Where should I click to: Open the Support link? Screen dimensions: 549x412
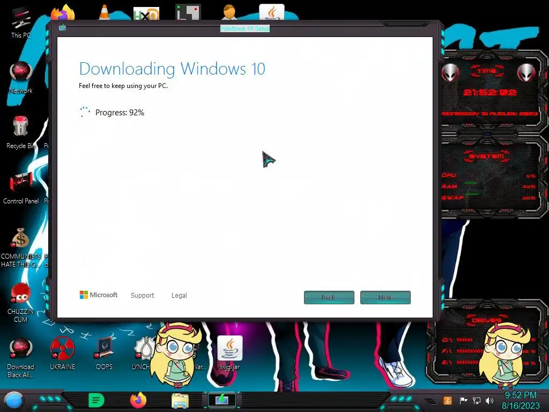(x=143, y=296)
